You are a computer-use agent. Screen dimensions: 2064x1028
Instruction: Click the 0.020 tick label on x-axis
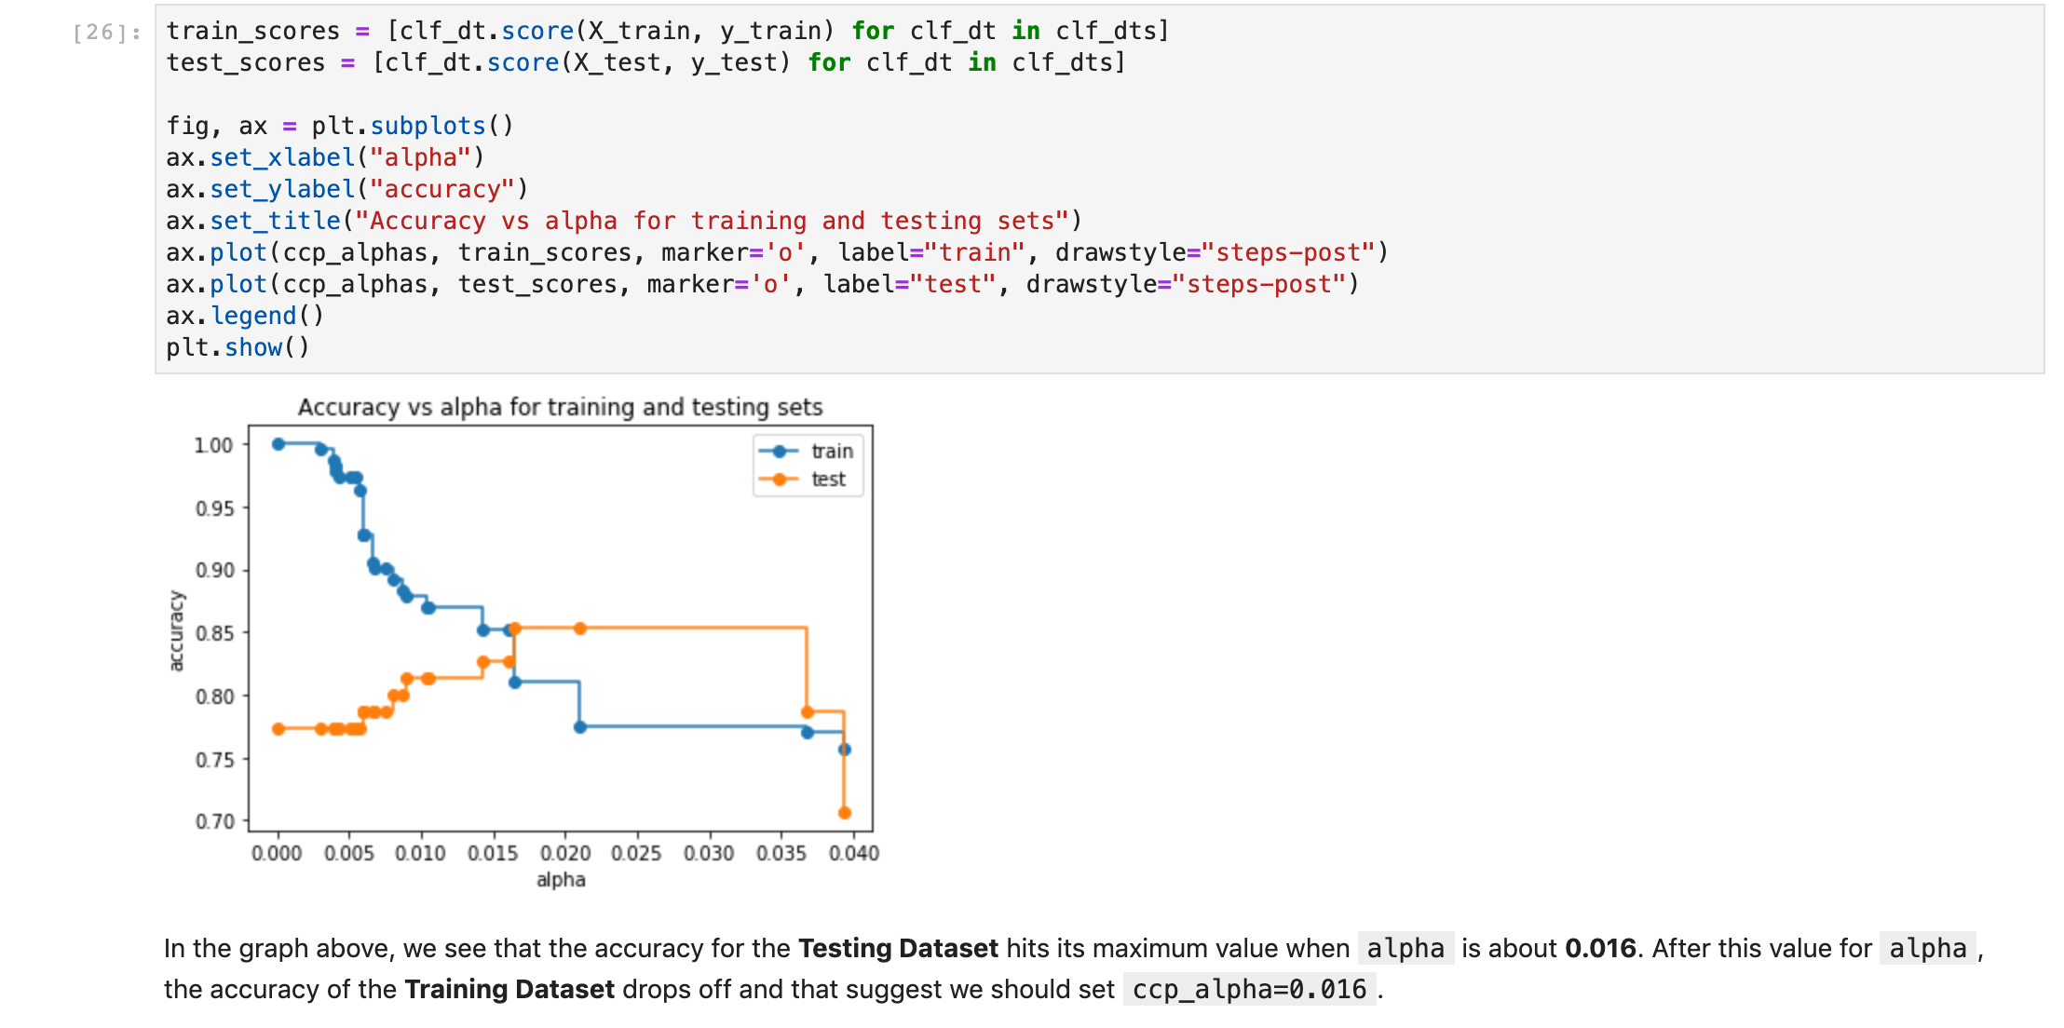point(565,854)
